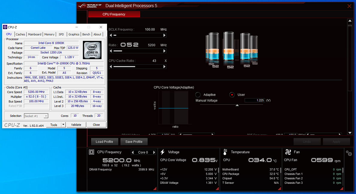Click the Intel Core i9 logo in CPU-Z
Screen dimensions: 356x194
point(92,50)
